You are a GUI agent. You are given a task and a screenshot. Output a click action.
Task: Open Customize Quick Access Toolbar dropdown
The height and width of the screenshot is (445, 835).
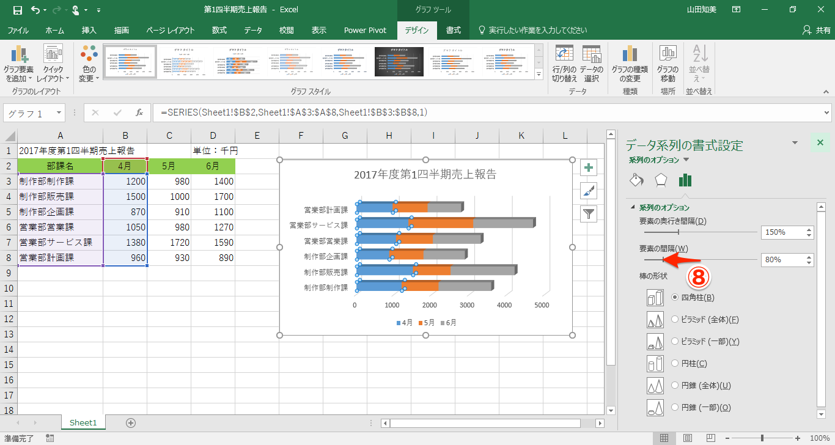pos(99,10)
